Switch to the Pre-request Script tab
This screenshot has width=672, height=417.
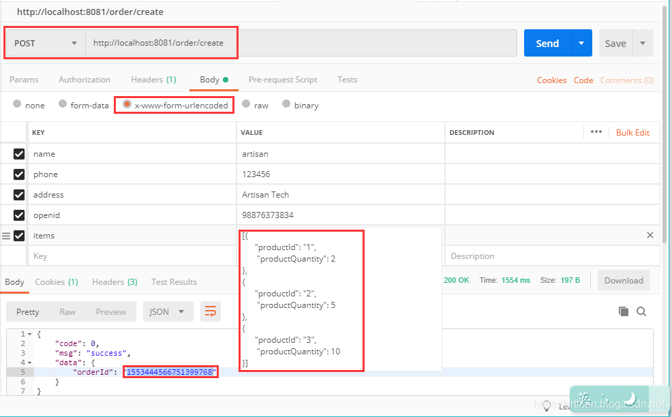283,80
